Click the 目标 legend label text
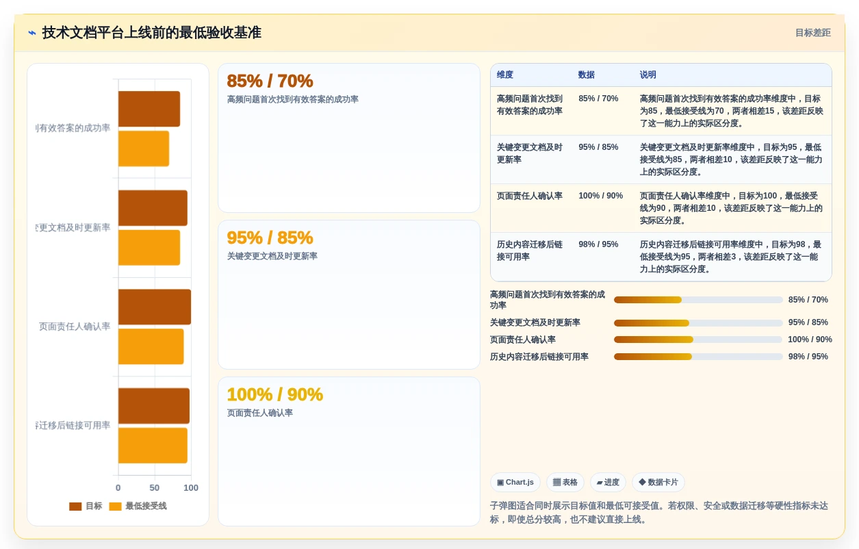The height and width of the screenshot is (549, 859). (x=94, y=507)
